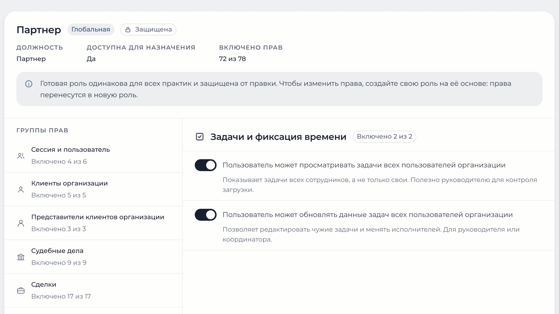Click the 72 из 78 rights count
Viewport: 559px width, 314px height.
pyautogui.click(x=232, y=59)
